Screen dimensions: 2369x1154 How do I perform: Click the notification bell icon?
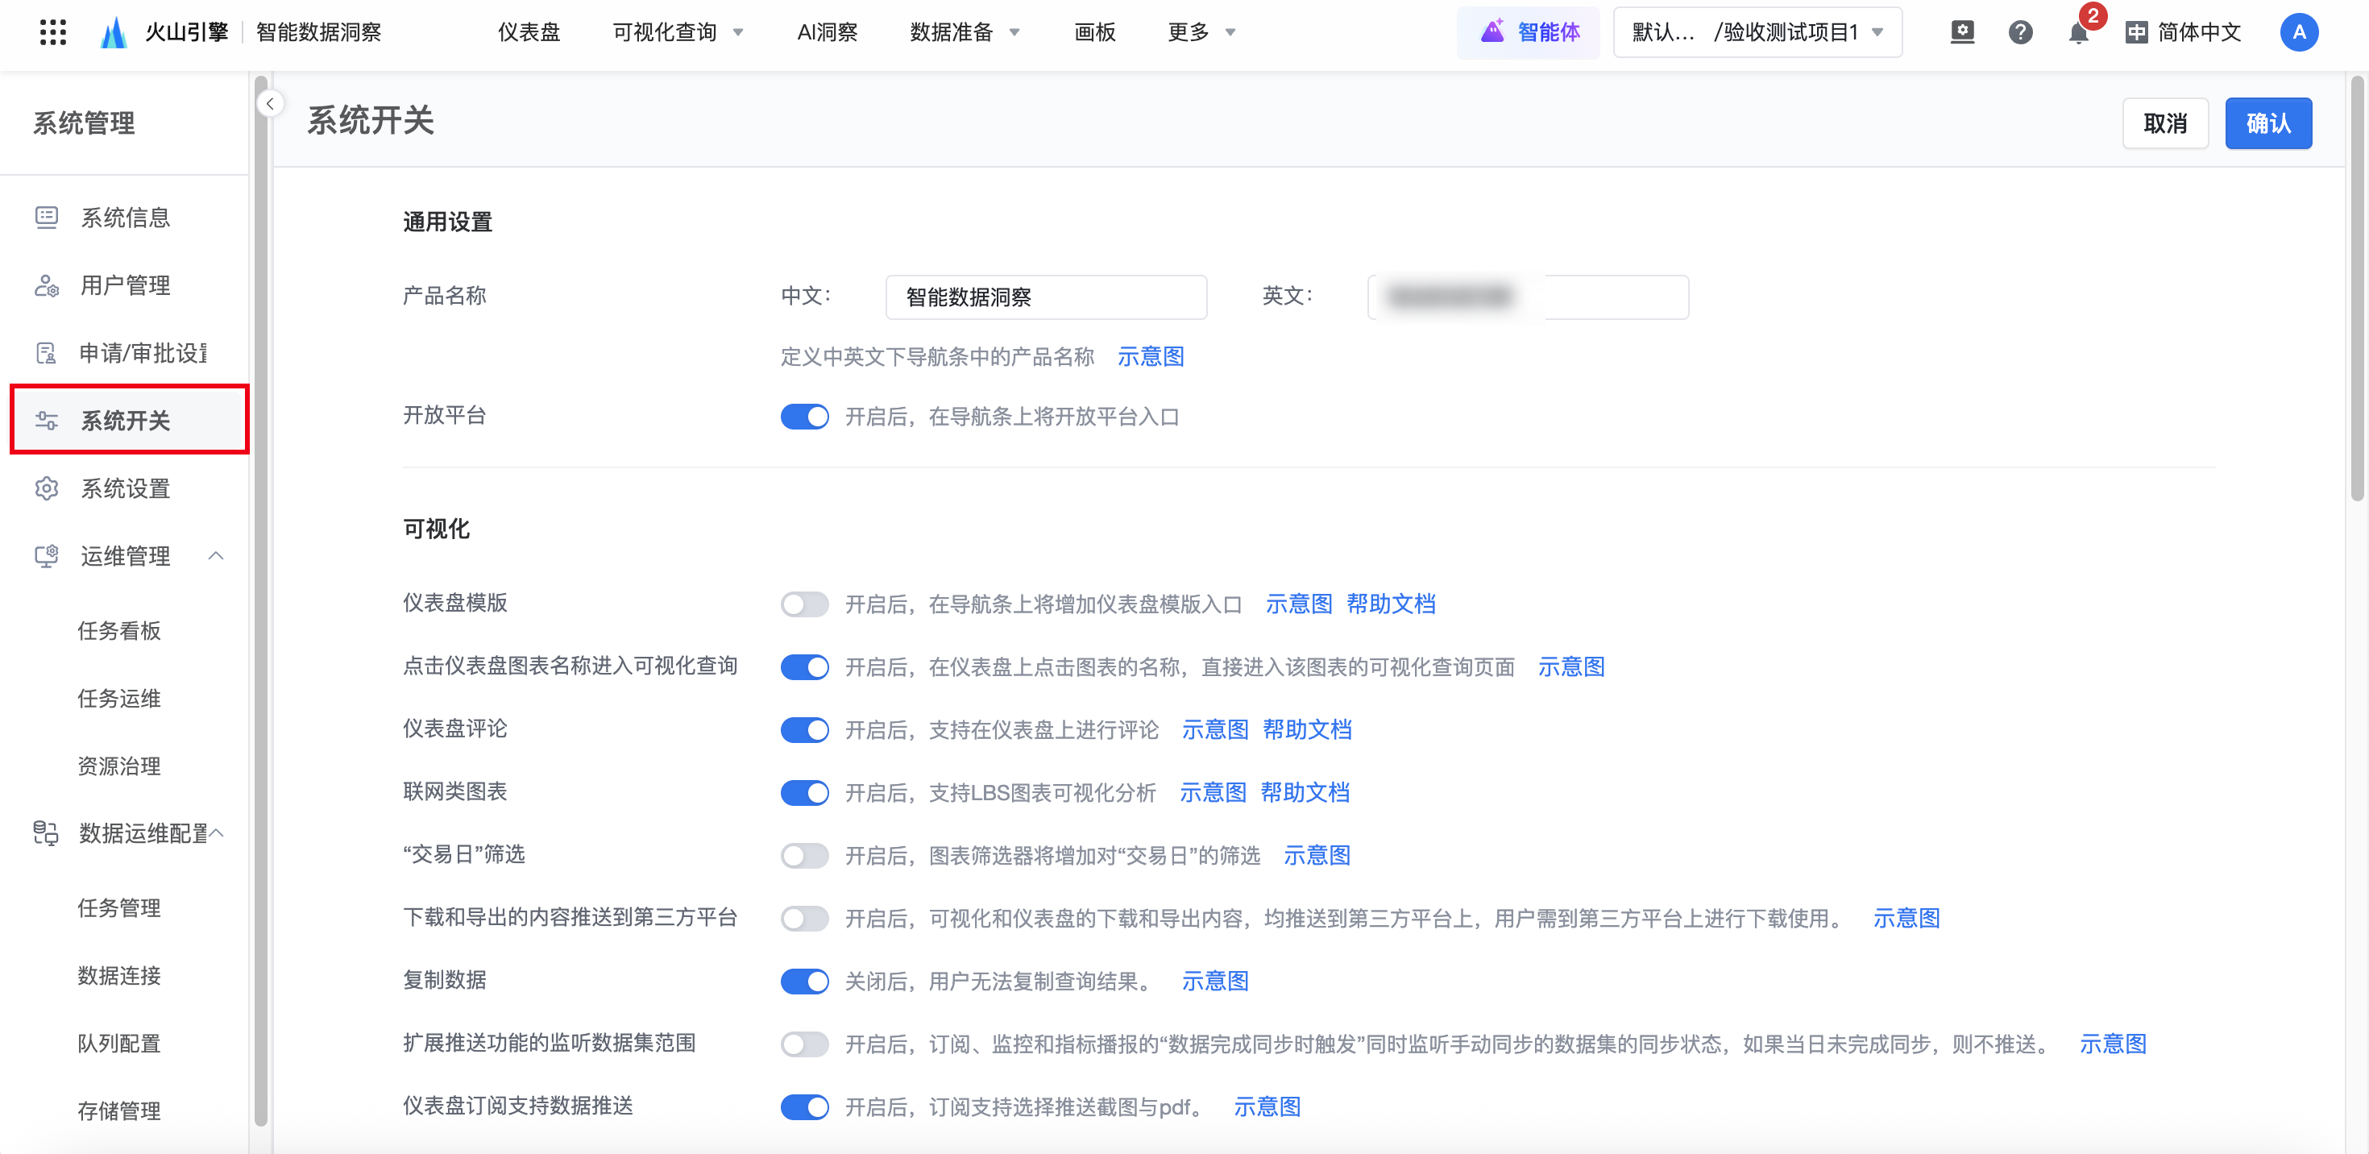tap(2077, 33)
